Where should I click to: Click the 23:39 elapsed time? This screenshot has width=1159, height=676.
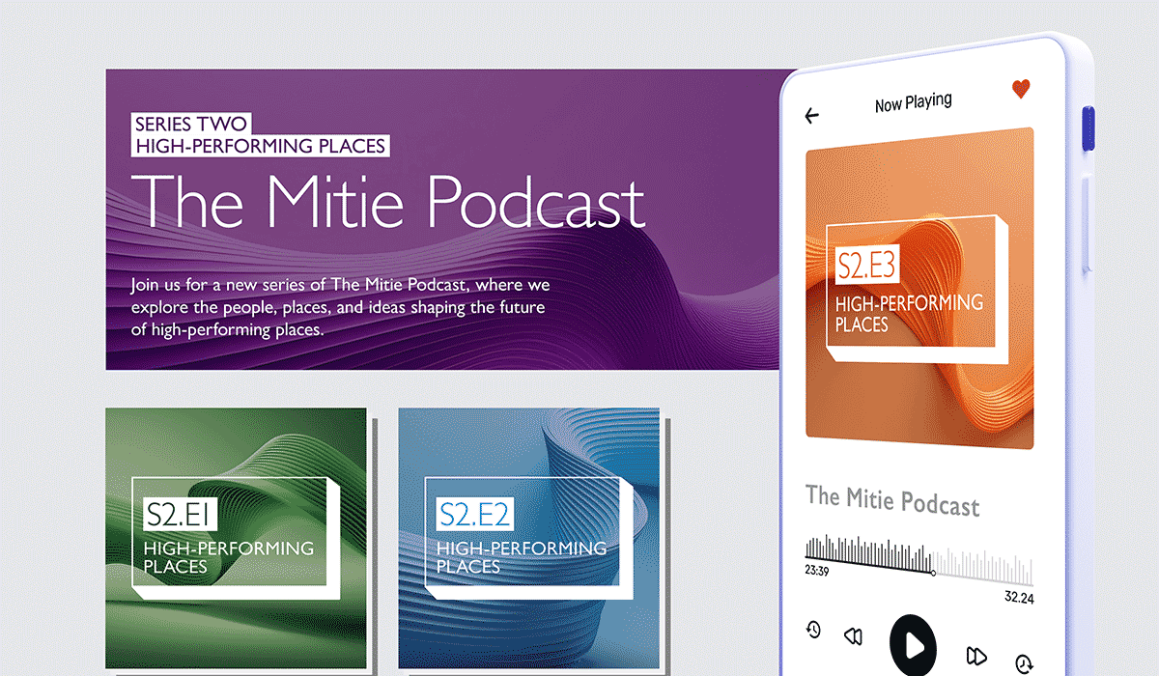click(817, 571)
